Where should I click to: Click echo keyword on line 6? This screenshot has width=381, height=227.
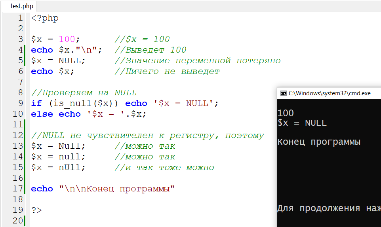pyautogui.click(x=42, y=71)
